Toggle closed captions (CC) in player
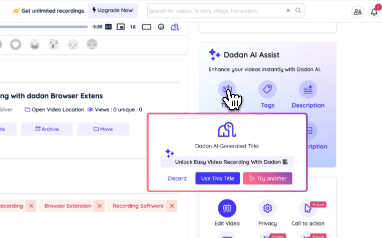Viewport: 382px width, 238px height. (x=109, y=27)
